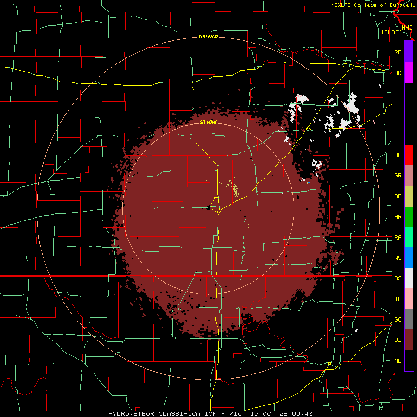The image size is (417, 417).
Task: Click the 'HR' legend label
Action: [x=398, y=217]
